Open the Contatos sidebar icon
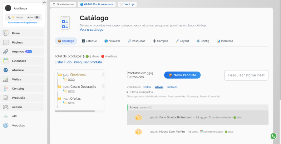The width and height of the screenshot is (281, 144). (x=6, y=89)
